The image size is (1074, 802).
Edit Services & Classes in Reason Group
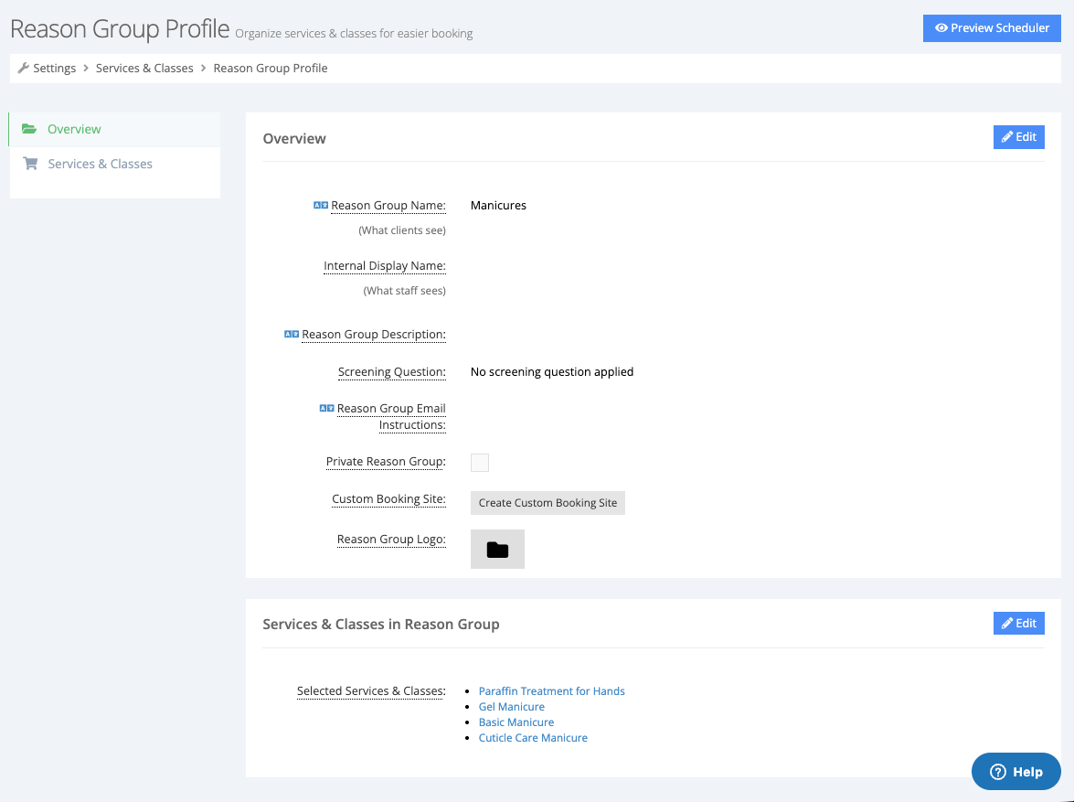[1018, 623]
